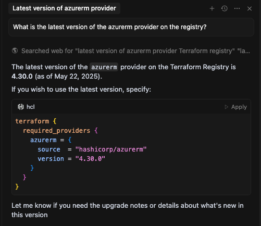261x226 pixels.
Task: Click the globe web search icon
Action: [15, 51]
